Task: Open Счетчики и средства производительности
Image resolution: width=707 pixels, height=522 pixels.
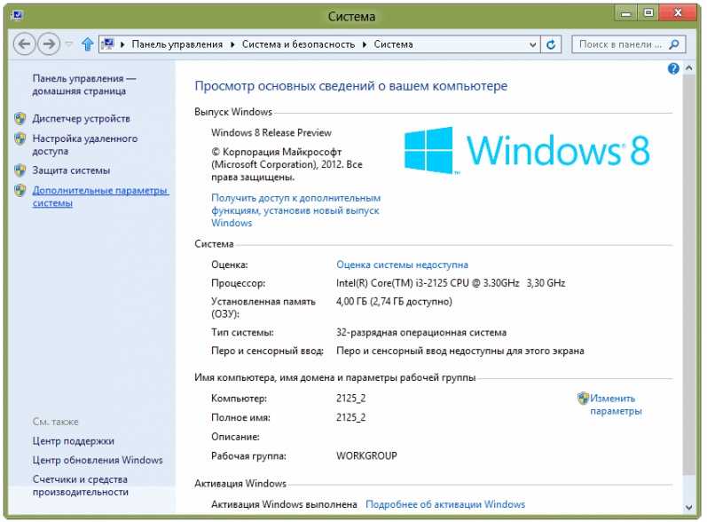Action: 80,486
